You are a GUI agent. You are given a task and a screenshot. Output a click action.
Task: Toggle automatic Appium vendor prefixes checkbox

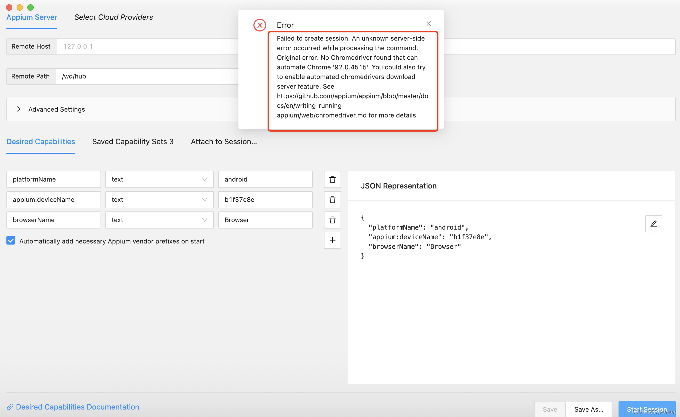coord(11,240)
